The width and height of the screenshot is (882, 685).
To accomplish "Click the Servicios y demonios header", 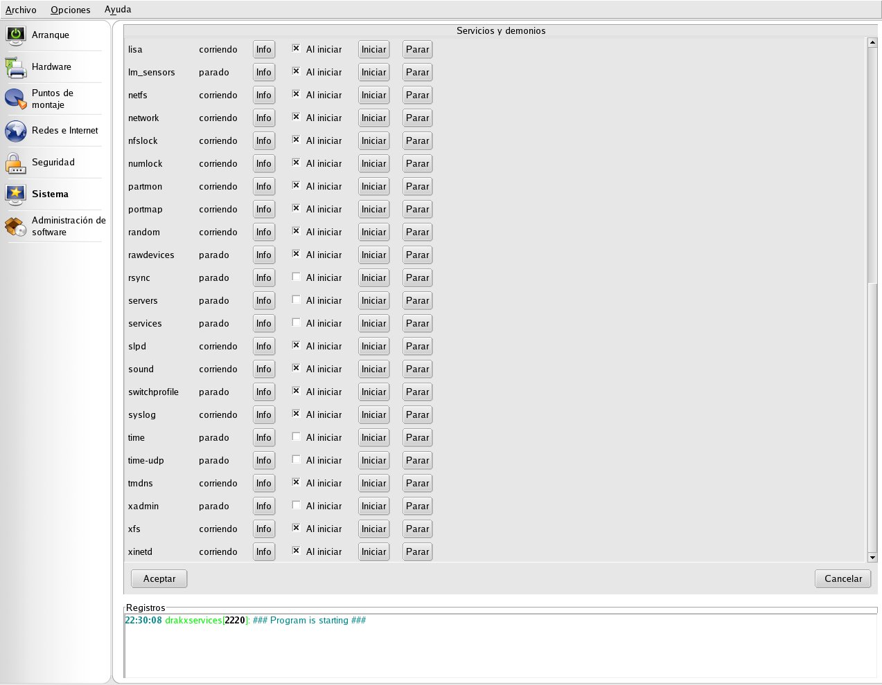I will (x=501, y=30).
